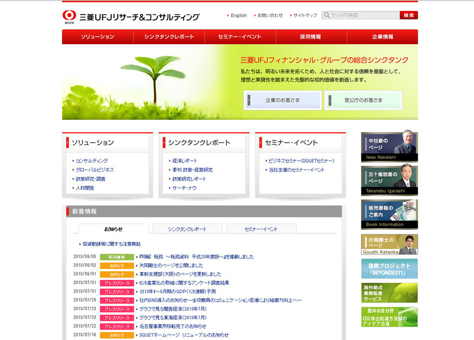Click the magnifier icon in search box
The width and height of the screenshot is (474, 340).
(x=327, y=15)
